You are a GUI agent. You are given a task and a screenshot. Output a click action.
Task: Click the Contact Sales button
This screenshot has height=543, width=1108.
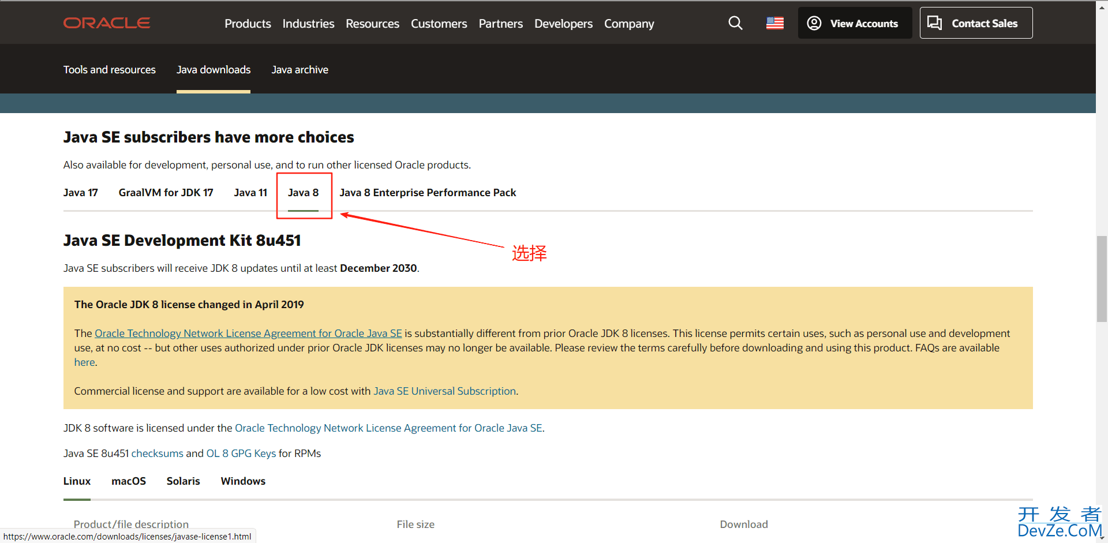(x=976, y=23)
